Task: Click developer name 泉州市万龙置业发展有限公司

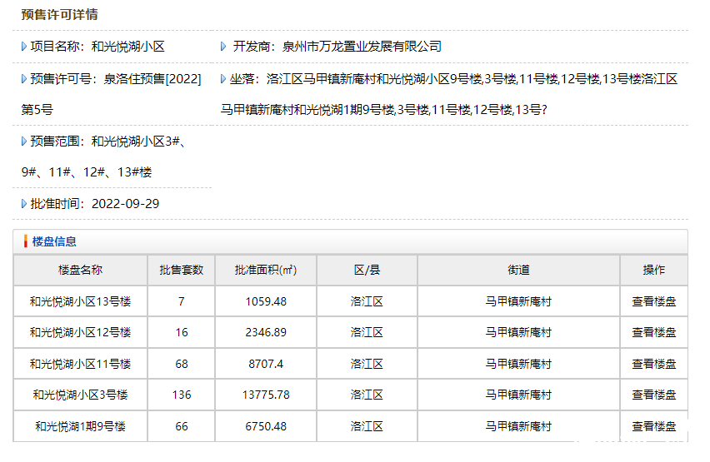Action: tap(362, 47)
